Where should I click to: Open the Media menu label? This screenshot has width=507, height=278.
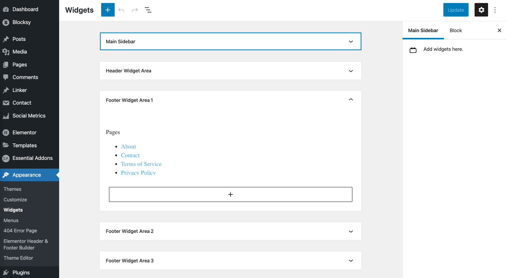[20, 52]
